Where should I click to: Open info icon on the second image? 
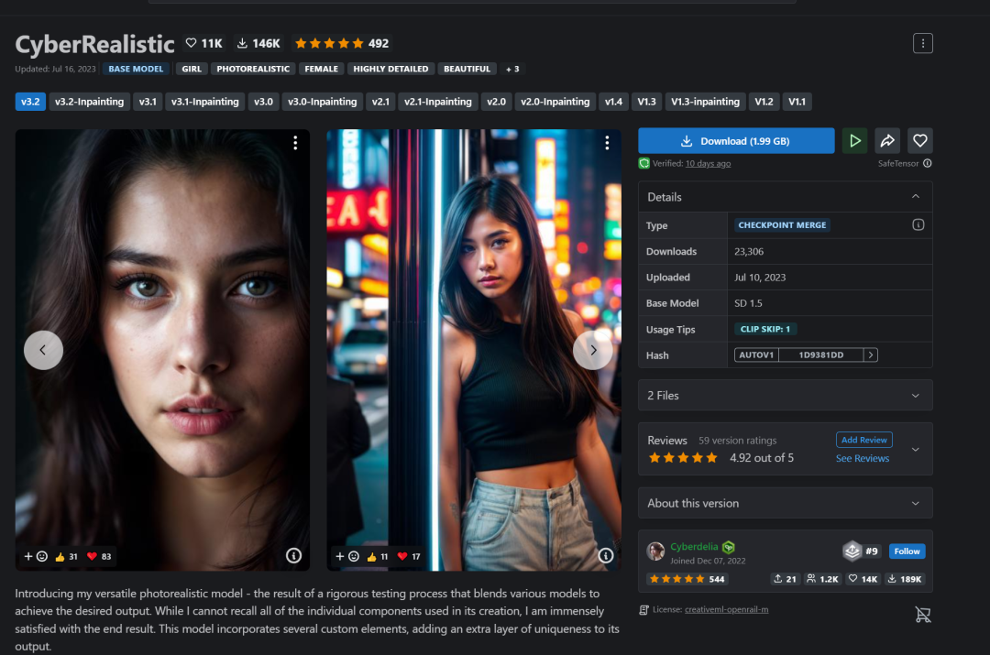click(x=605, y=555)
